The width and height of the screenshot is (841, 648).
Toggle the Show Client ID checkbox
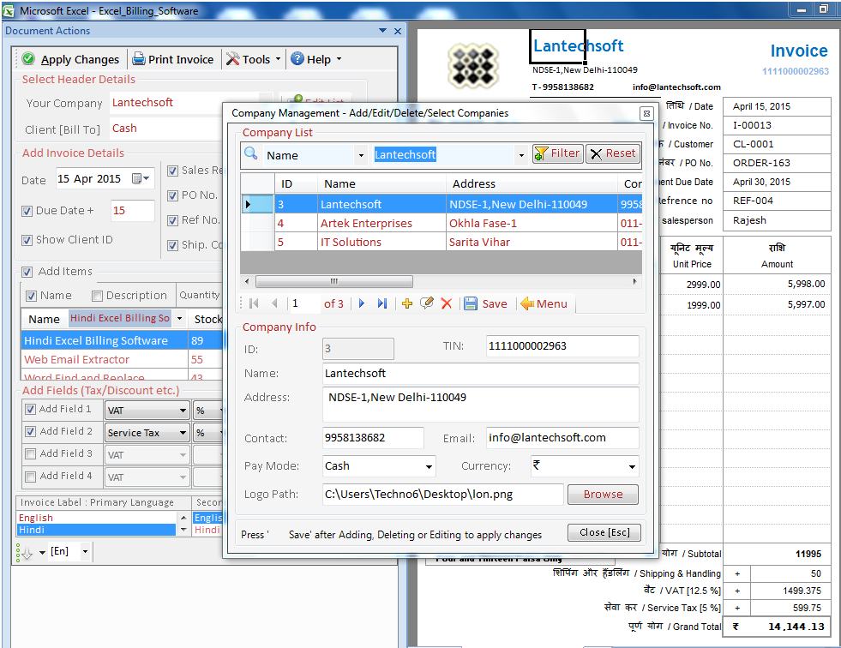pyautogui.click(x=27, y=240)
